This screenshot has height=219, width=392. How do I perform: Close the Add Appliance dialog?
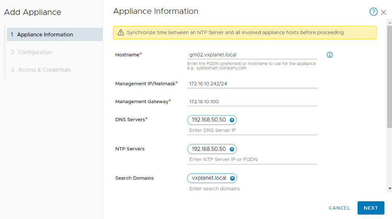point(384,13)
